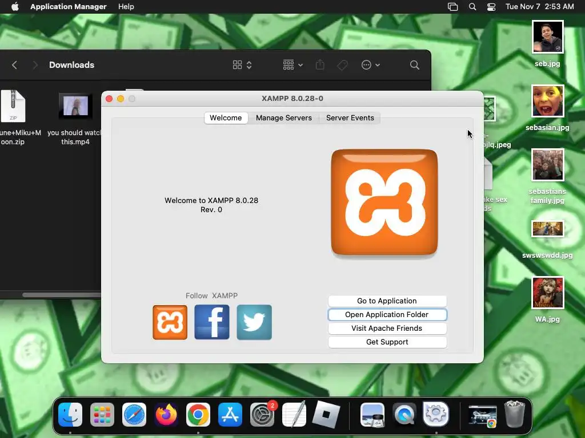
Task: Select WA.jpg on the desktop
Action: pos(547,293)
